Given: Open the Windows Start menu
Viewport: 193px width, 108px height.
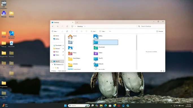Looking at the screenshot, I should [x=65, y=105].
